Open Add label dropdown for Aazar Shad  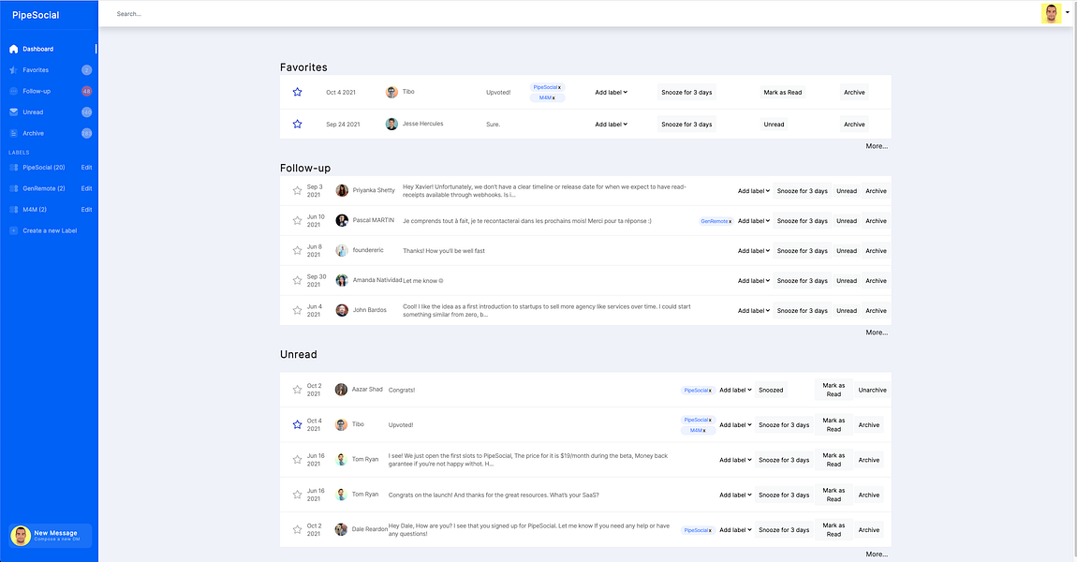[735, 391]
